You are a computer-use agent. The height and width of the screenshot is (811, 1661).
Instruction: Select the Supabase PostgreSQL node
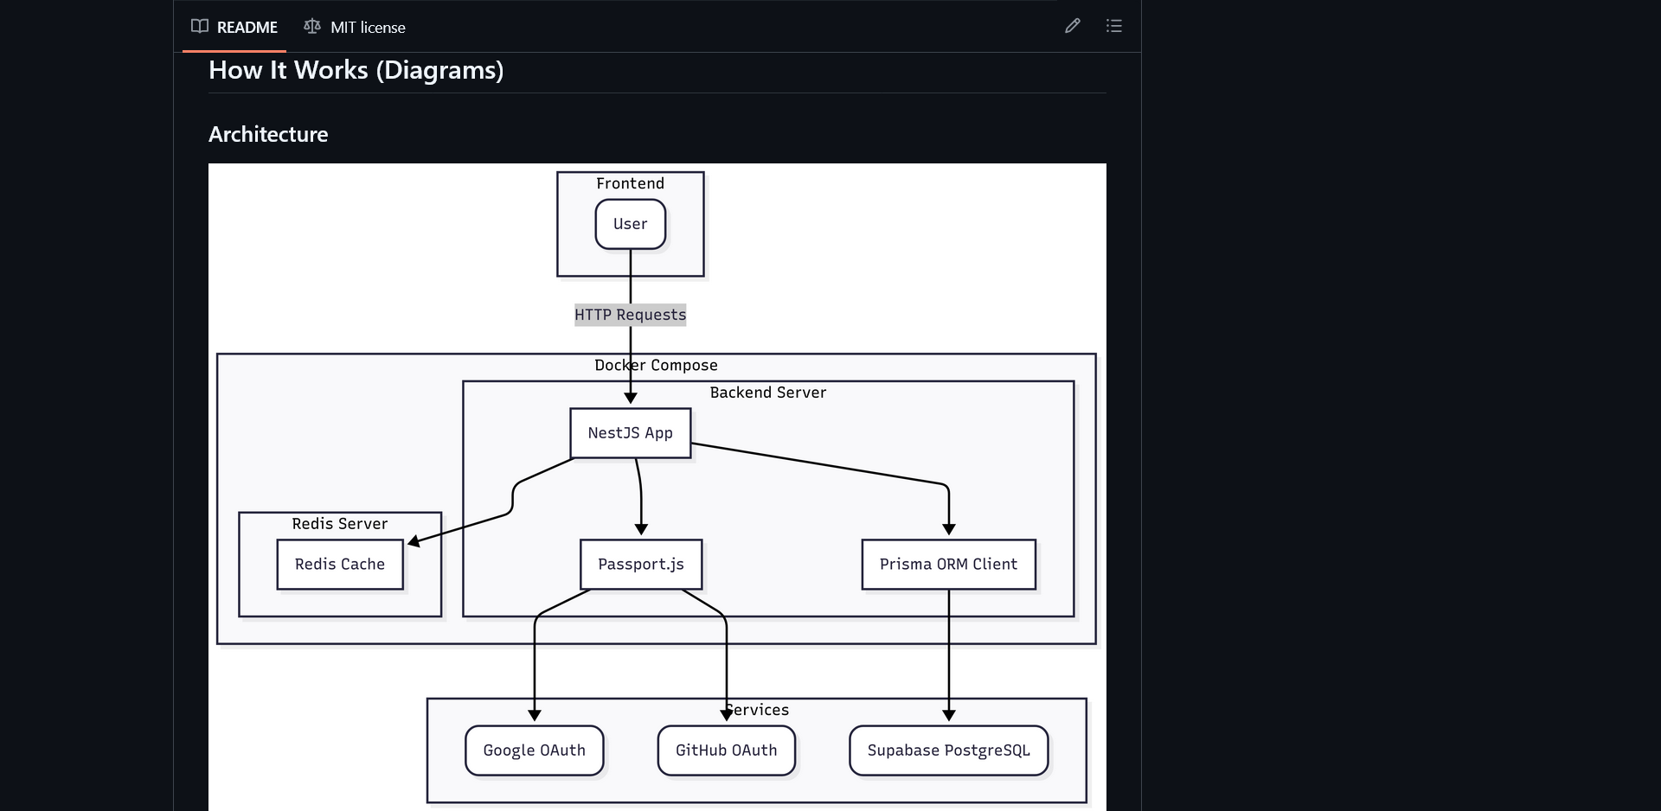[948, 750]
